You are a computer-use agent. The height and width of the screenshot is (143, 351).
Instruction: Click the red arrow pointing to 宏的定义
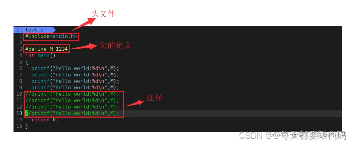[x=83, y=47]
